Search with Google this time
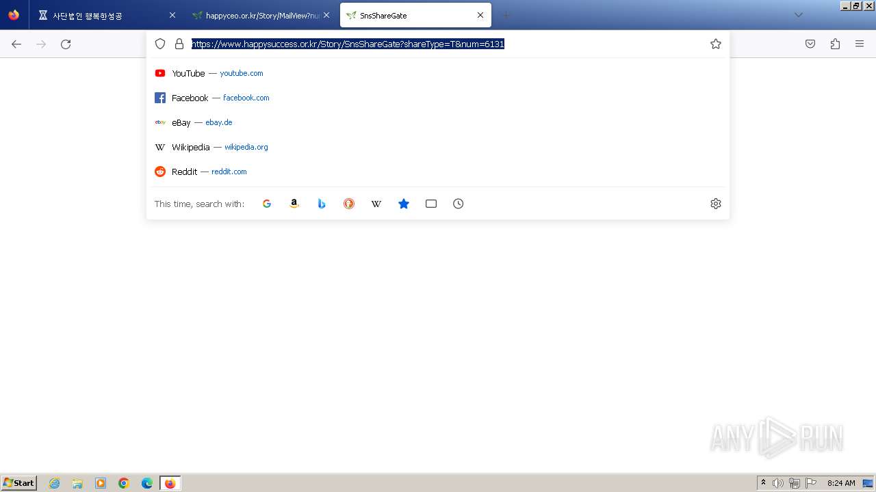The image size is (876, 492). 267,204
